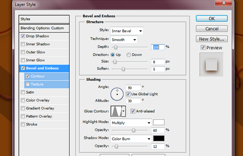
Task: Click the Highlight Opacity slider handle
Action: 133,130
